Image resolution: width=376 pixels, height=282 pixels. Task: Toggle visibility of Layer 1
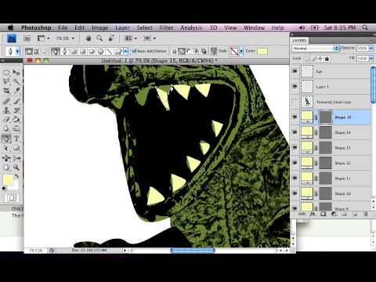(x=295, y=86)
